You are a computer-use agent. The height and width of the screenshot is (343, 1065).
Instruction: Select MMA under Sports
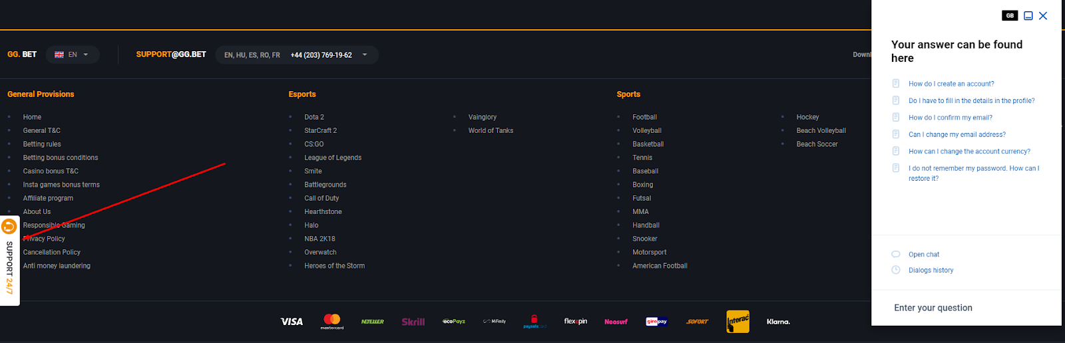tap(640, 212)
